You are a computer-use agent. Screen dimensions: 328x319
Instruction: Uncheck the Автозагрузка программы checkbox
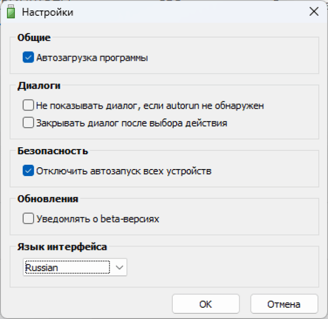[28, 58]
